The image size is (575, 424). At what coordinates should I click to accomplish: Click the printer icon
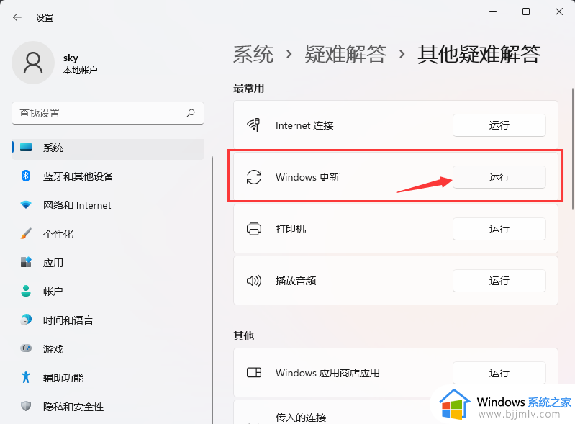point(254,229)
